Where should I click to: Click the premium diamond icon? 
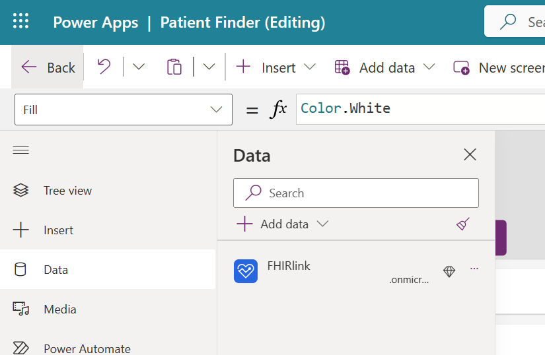(449, 271)
